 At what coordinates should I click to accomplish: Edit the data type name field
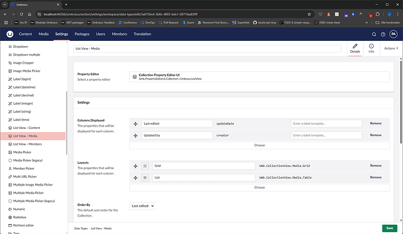click(x=207, y=48)
